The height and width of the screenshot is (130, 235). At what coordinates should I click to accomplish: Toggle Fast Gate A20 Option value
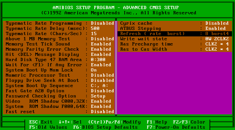102,91
